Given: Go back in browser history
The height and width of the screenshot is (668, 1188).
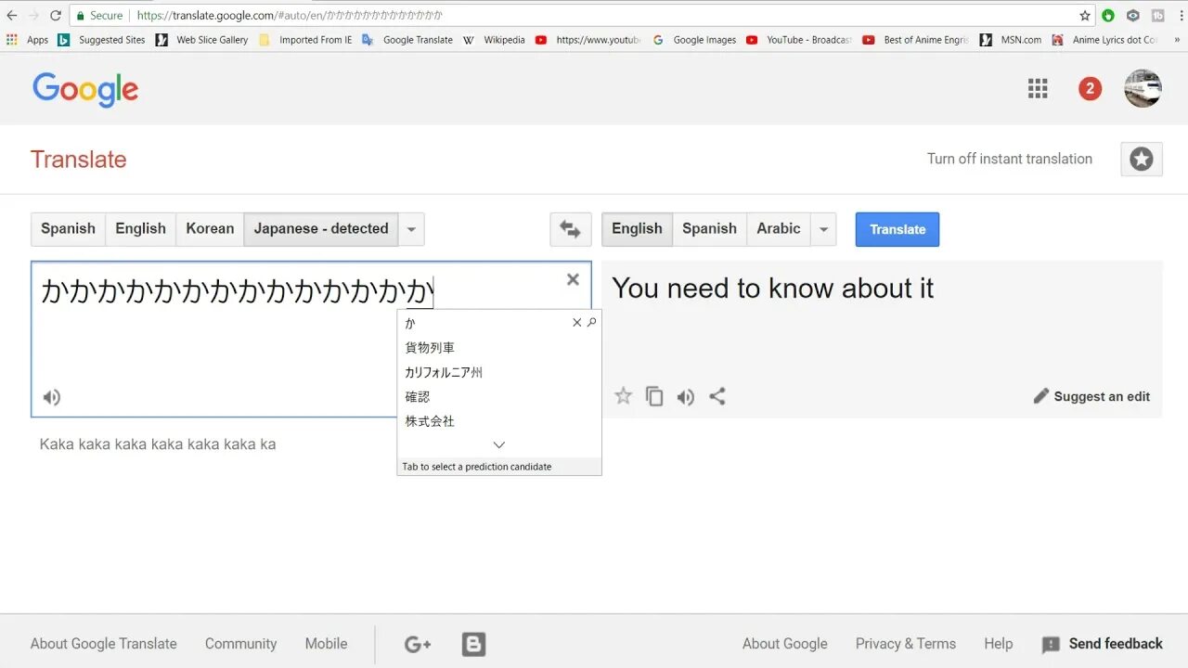Looking at the screenshot, I should (x=12, y=16).
